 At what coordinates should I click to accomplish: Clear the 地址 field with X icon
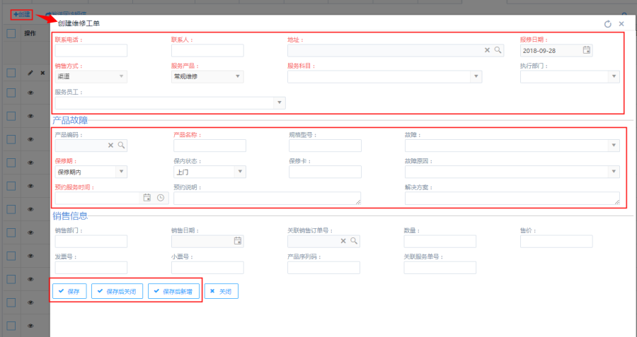[x=487, y=50]
